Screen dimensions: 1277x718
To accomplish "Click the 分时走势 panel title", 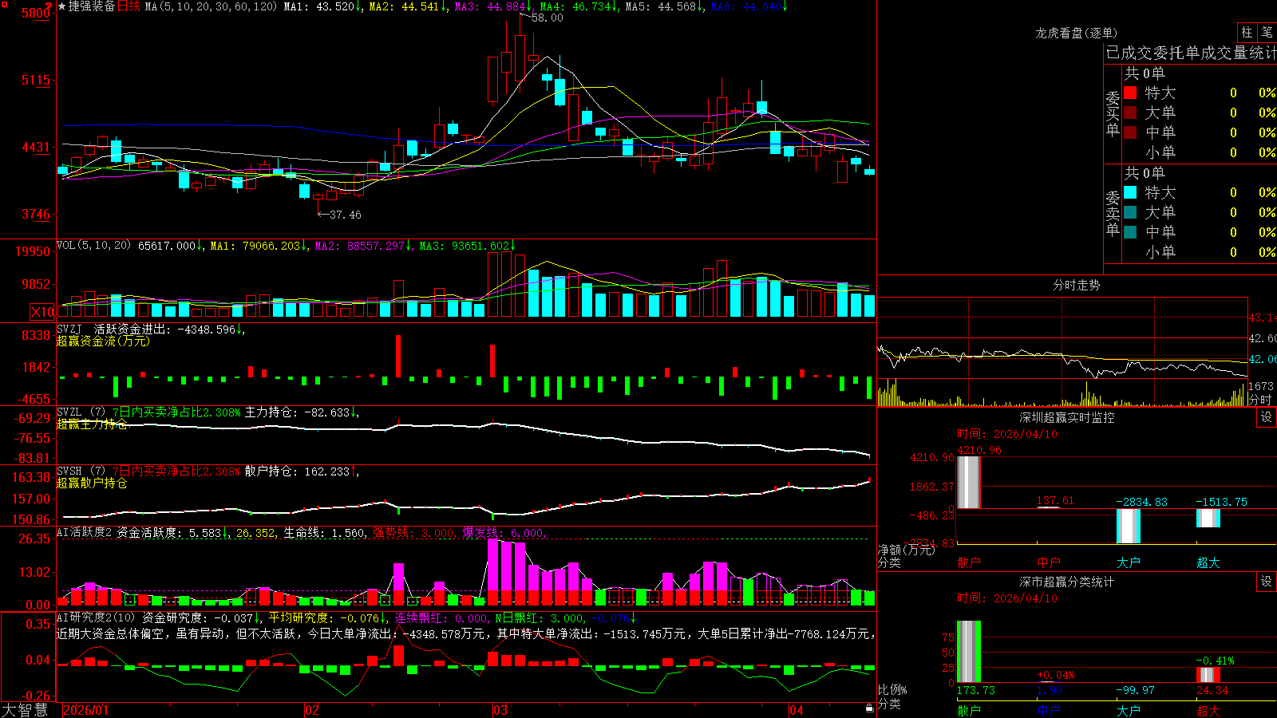I will click(x=1076, y=285).
